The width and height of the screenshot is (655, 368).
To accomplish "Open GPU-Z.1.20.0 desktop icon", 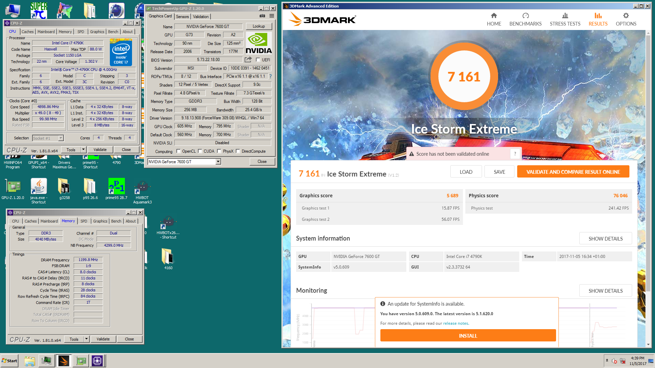I will point(13,189).
